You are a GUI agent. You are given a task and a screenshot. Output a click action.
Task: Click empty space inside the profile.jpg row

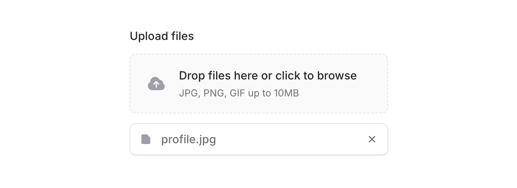click(x=291, y=139)
